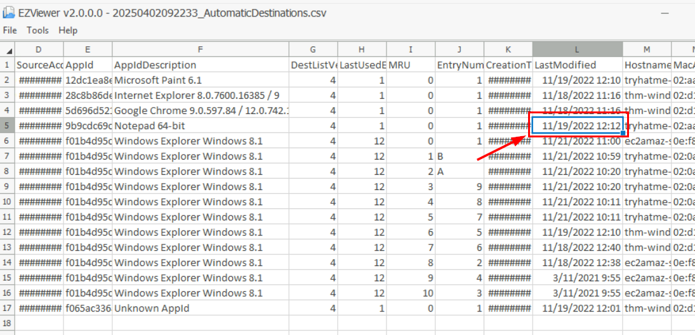Viewport: 695px width, 335px height.
Task: Select the EntryNumber cell 9 in row 9
Action: point(460,187)
